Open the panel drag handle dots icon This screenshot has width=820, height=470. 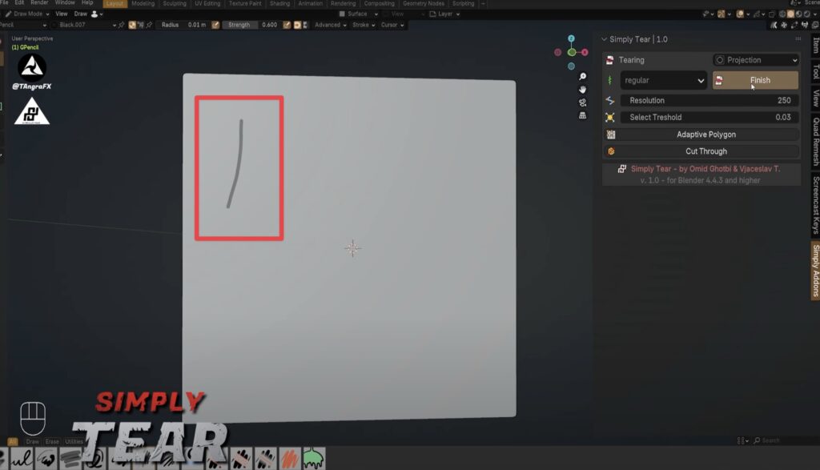pos(798,38)
